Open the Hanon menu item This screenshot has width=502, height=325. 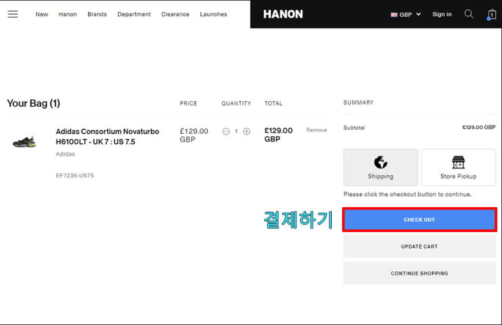pyautogui.click(x=68, y=14)
